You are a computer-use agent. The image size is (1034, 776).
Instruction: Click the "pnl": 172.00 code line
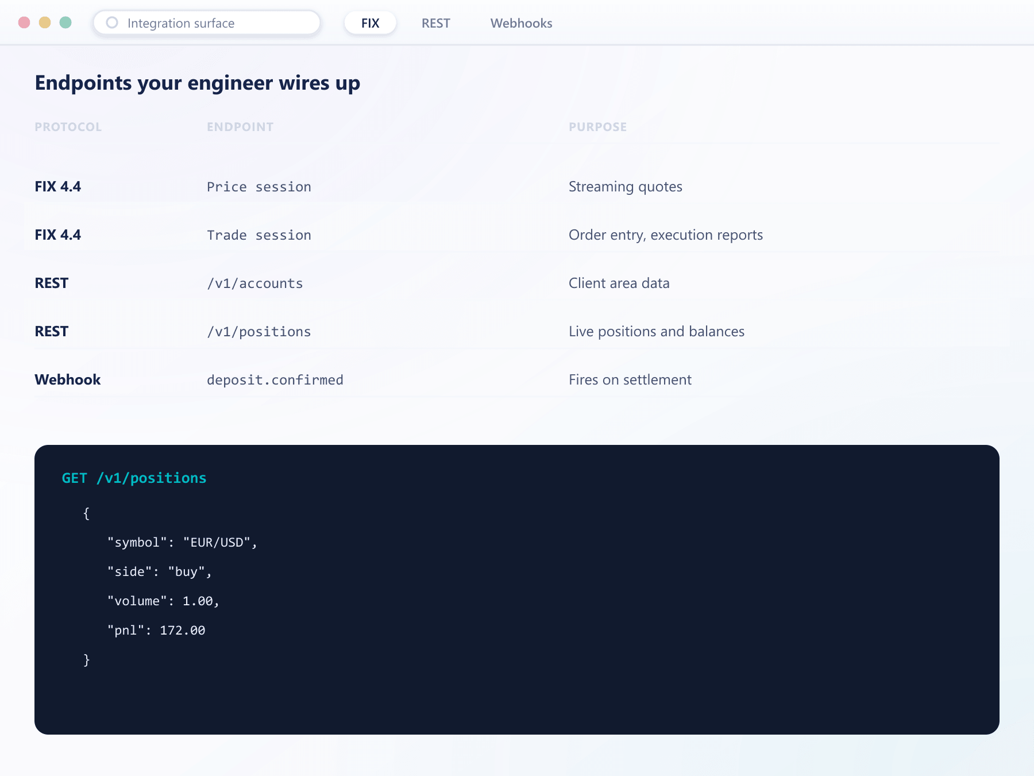156,631
